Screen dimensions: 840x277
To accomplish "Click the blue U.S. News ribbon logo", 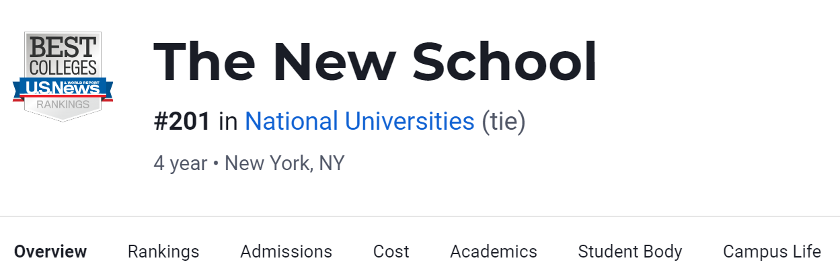I will click(63, 87).
